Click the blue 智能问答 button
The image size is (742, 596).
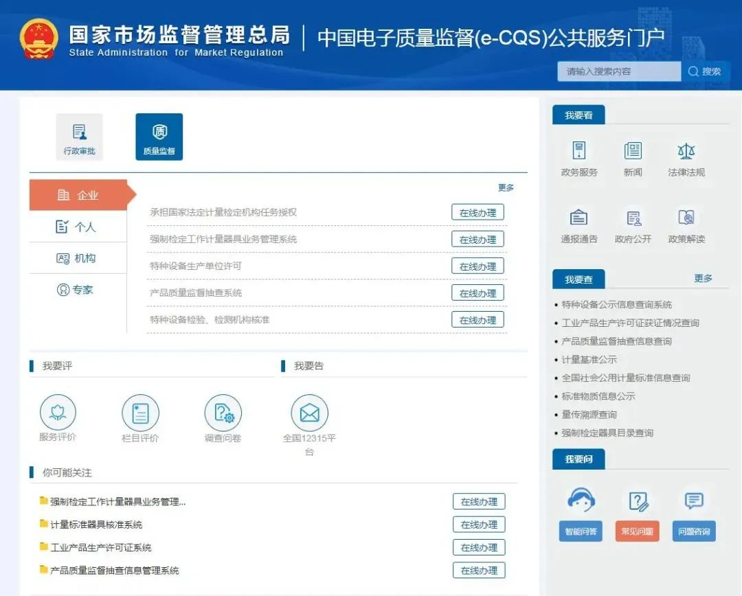581,531
